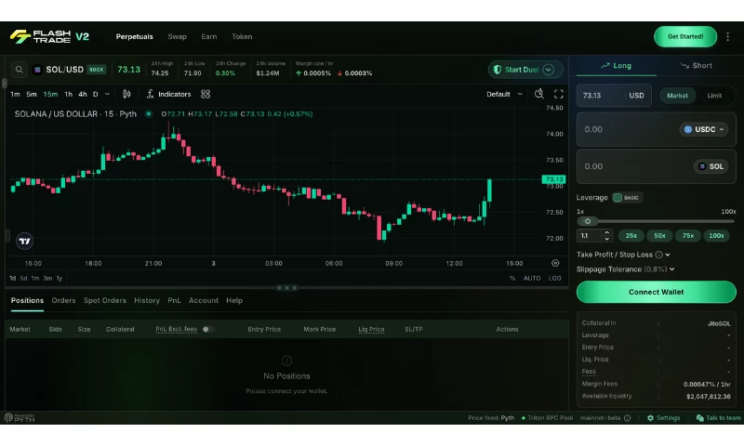Click the TradingView logo on the chart
The width and height of the screenshot is (744, 446).
coord(25,241)
